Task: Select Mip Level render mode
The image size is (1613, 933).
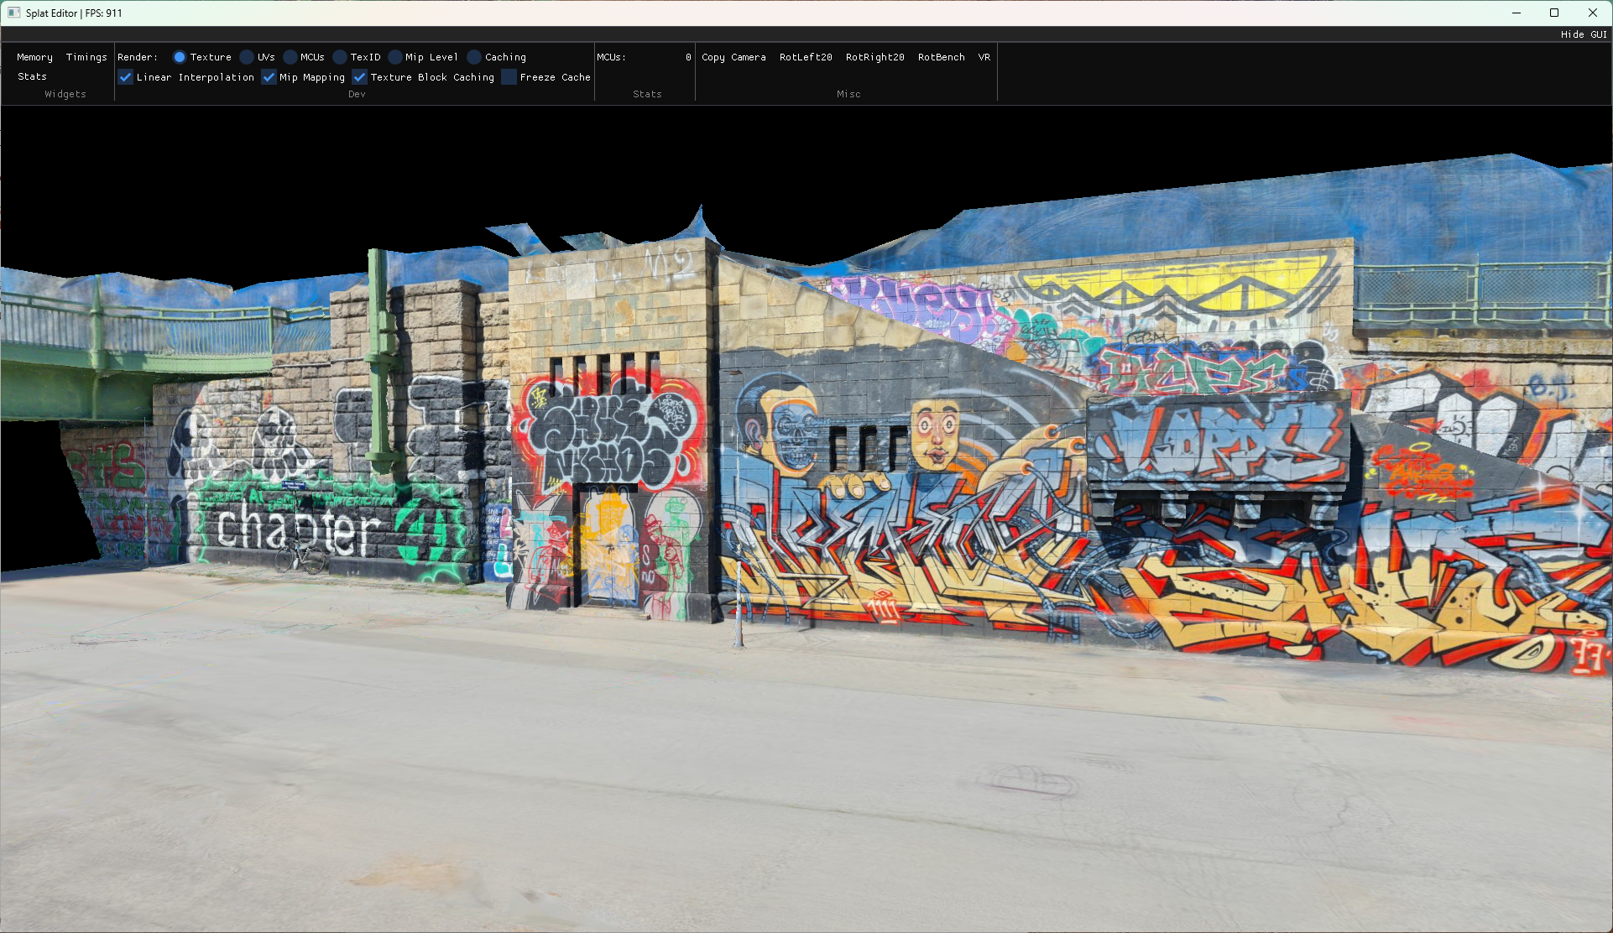Action: click(x=395, y=57)
